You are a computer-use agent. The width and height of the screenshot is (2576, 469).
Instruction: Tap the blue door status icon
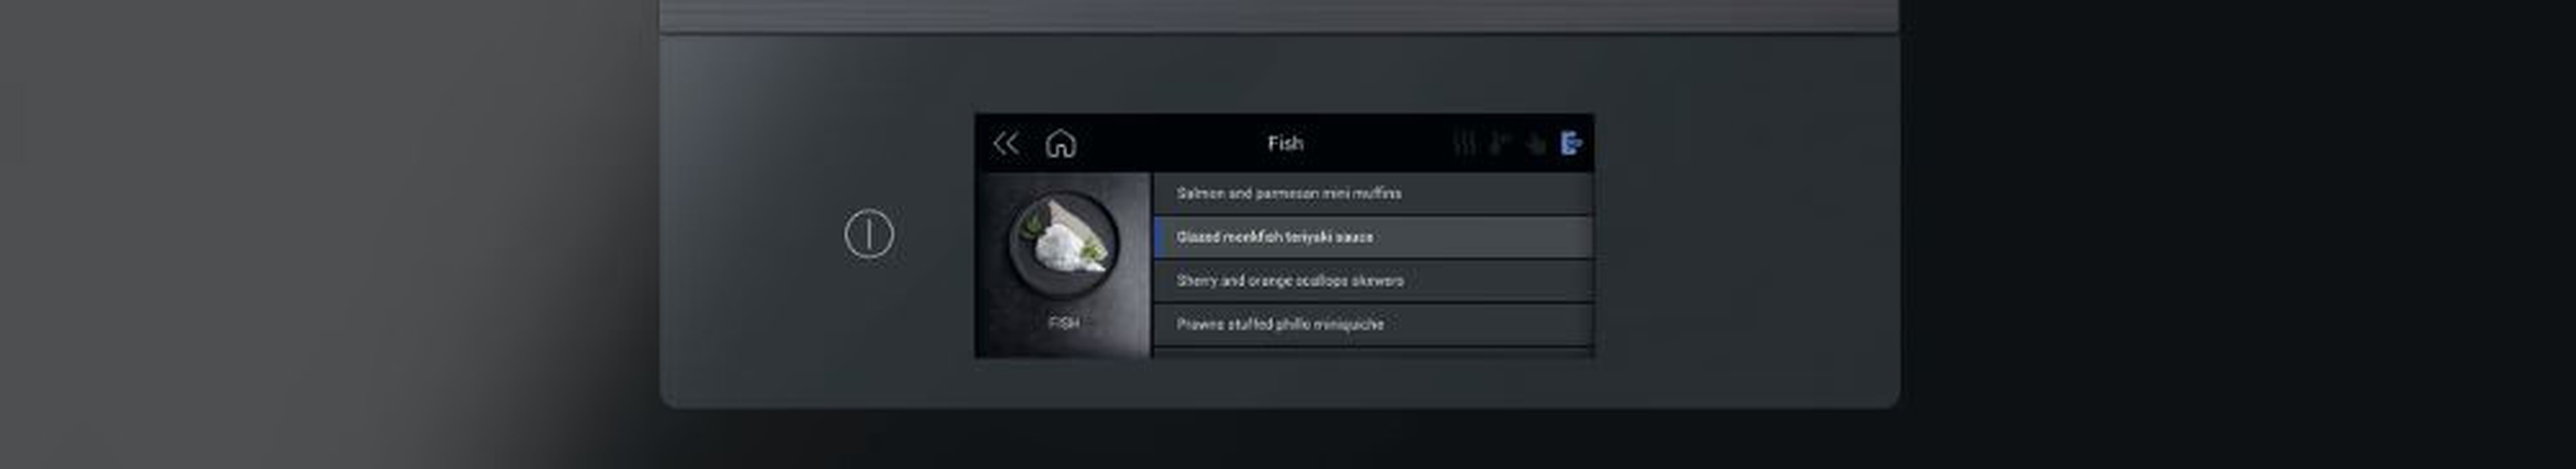tap(1571, 144)
